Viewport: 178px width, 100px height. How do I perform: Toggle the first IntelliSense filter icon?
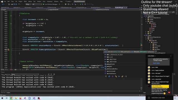coord(106,76)
